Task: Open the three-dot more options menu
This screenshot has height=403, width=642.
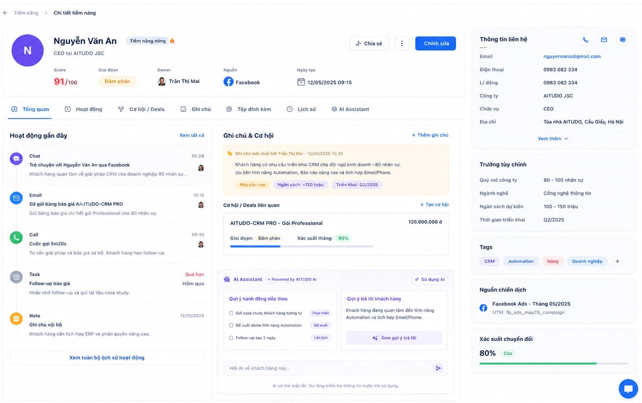Action: (402, 43)
